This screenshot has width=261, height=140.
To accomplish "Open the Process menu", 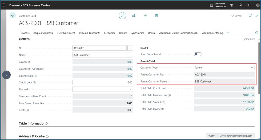I will tap(25, 33).
